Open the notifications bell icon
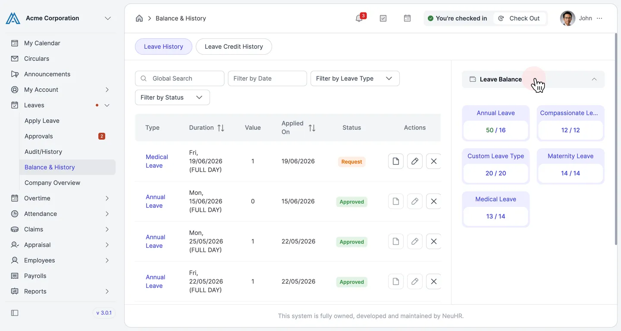The width and height of the screenshot is (621, 331). tap(359, 19)
